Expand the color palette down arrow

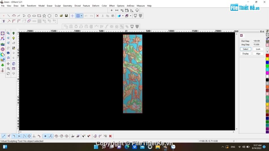tap(267, 52)
